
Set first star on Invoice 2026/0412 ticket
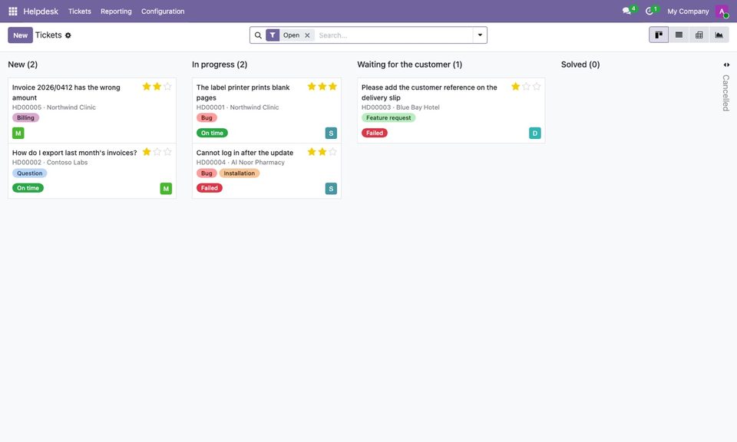point(147,87)
